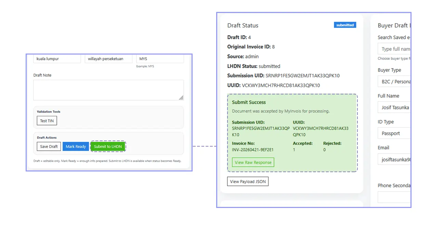Click View Raw Response in the success box

coord(253,162)
